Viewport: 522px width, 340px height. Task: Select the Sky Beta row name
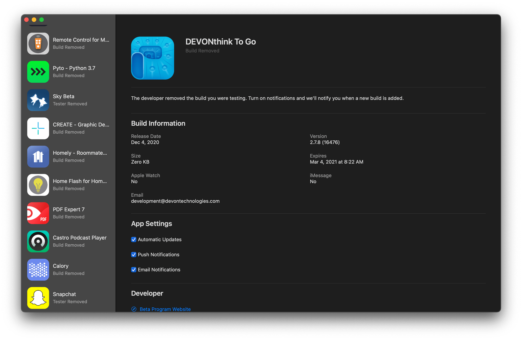[63, 96]
